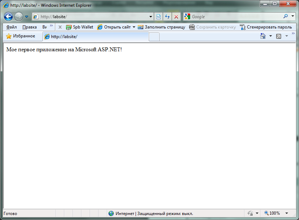Image resolution: width=299 pixels, height=220 pixels.
Task: Open the recent pages dropdown arrow
Action: [x=27, y=17]
